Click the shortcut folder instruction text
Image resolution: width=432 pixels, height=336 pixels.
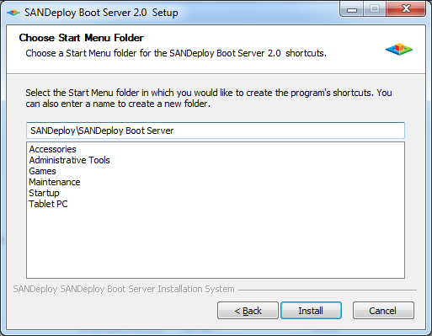coord(209,99)
